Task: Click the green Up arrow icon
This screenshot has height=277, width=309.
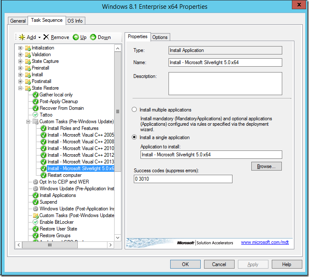Action: point(76,37)
